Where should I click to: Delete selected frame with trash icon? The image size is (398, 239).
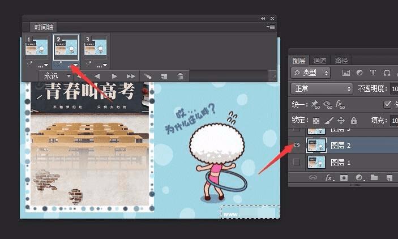tap(180, 76)
